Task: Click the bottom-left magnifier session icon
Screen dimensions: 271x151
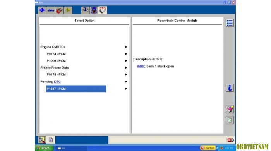Action: [x=42, y=140]
